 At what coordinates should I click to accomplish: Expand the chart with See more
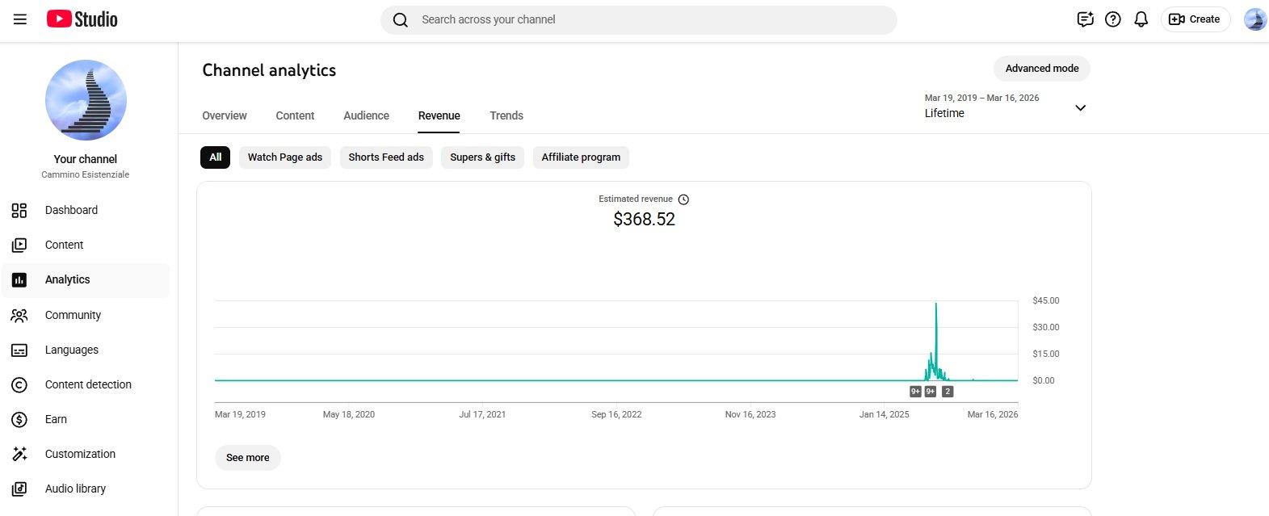point(247,458)
